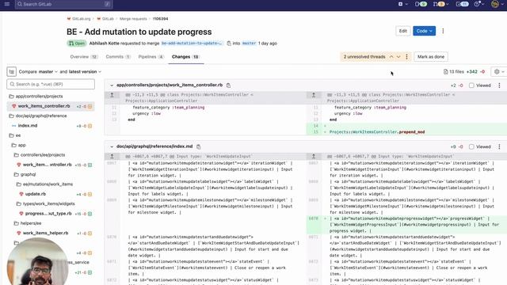
Task: Select doc/api/graphql/reference folder
Action: point(51,116)
